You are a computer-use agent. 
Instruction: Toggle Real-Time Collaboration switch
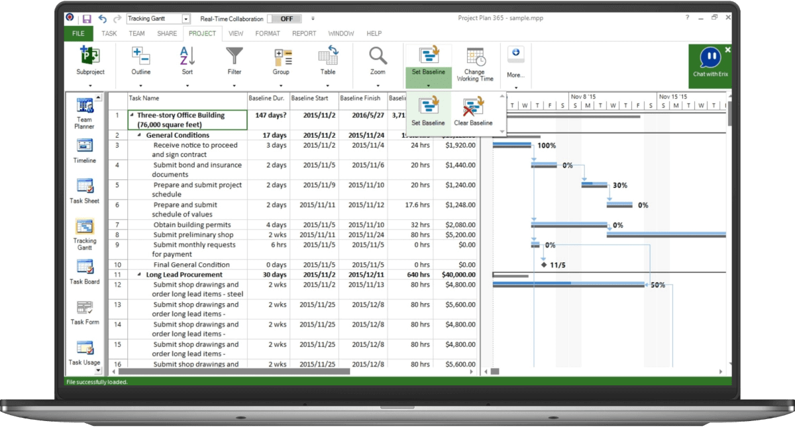tap(286, 19)
